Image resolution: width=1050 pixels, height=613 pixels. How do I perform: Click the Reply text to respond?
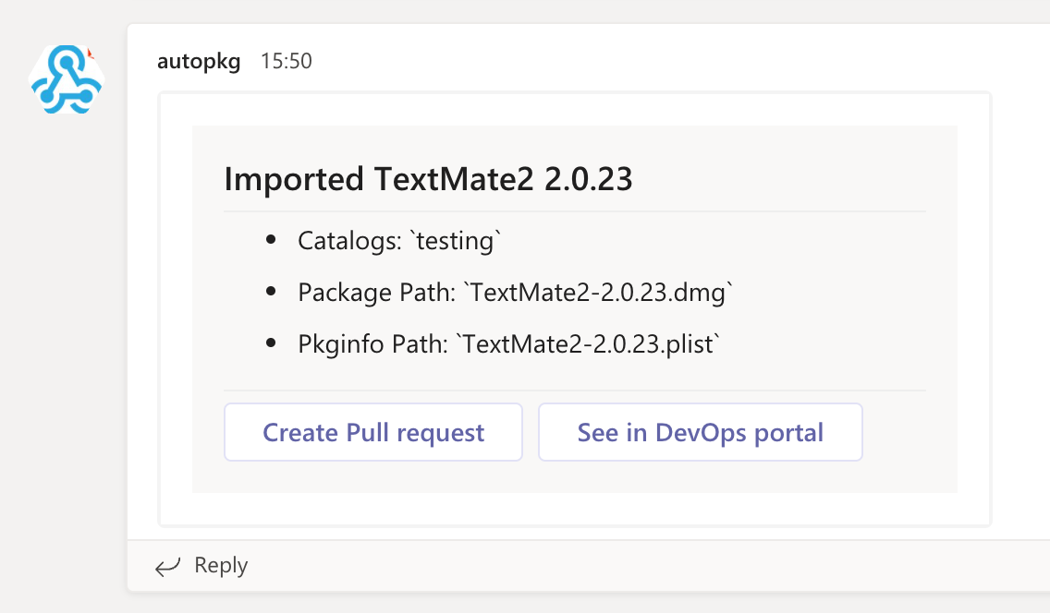pyautogui.click(x=221, y=565)
